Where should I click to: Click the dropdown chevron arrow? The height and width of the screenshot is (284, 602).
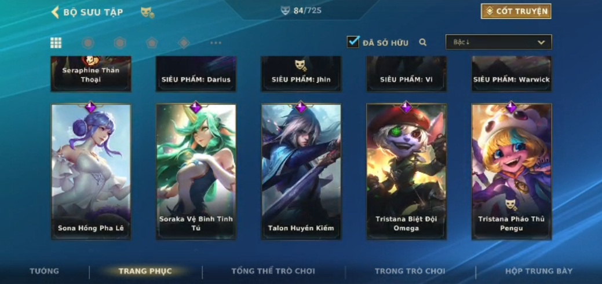pos(541,43)
